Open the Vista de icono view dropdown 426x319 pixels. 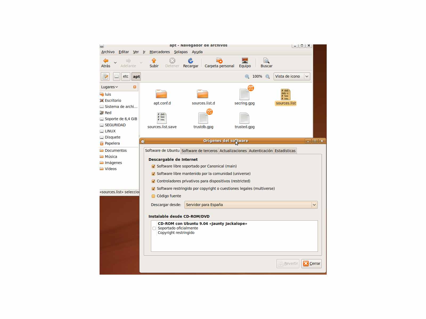coord(292,76)
